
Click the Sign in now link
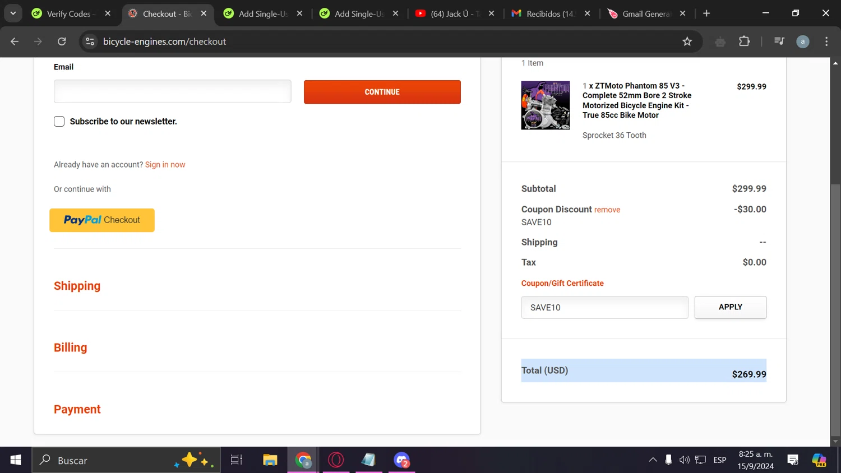[165, 165]
